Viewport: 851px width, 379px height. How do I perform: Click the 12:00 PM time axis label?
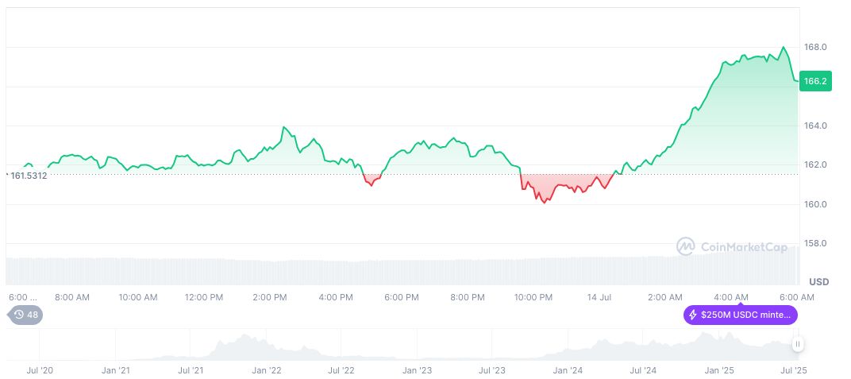pos(204,297)
